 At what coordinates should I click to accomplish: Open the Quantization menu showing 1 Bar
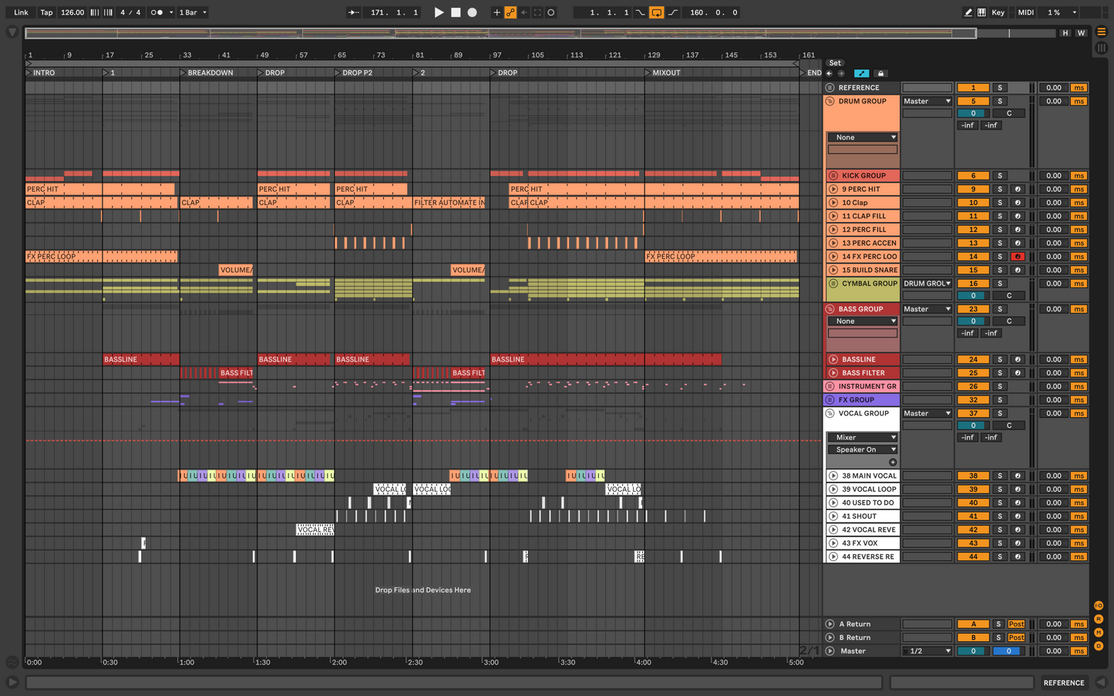[193, 12]
